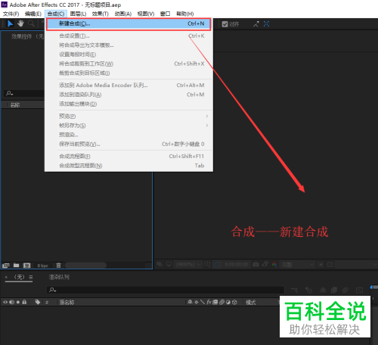Click the grid and guide options icon
This screenshot has width=378, height=345.
click(207, 264)
